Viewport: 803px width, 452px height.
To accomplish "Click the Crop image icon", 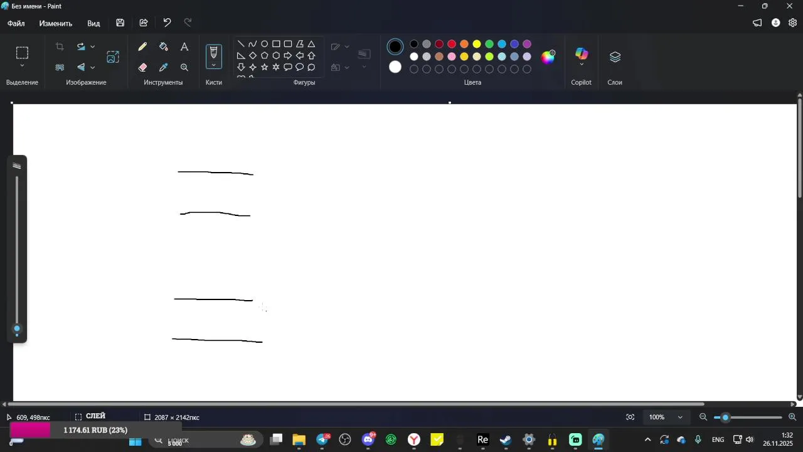I will click(x=60, y=47).
